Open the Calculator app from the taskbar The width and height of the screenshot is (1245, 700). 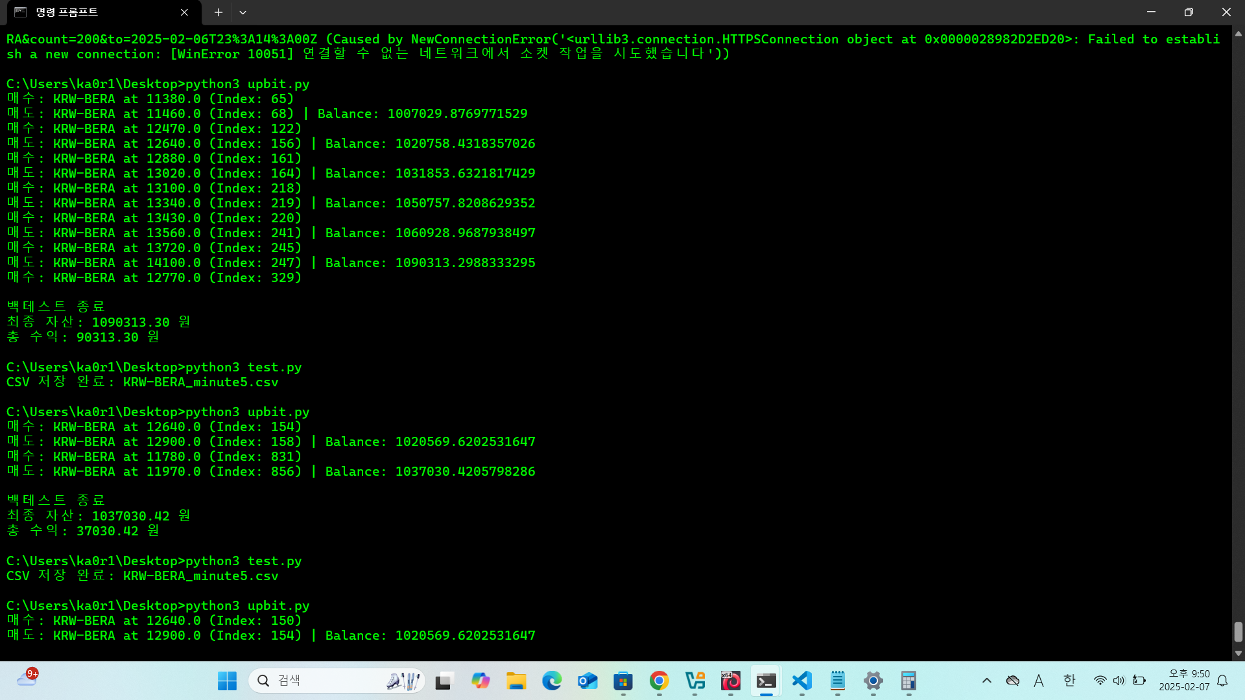pos(908,681)
